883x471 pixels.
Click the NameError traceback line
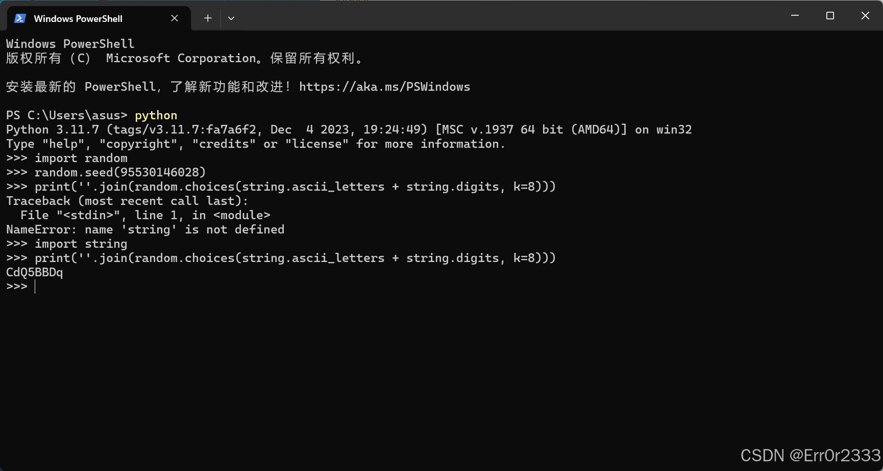[x=145, y=229]
